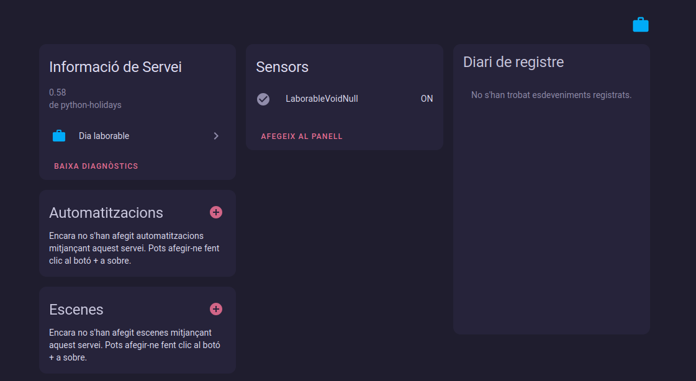Open the LaborableVoidNull sensor entity
This screenshot has height=381, width=696.
pos(322,99)
